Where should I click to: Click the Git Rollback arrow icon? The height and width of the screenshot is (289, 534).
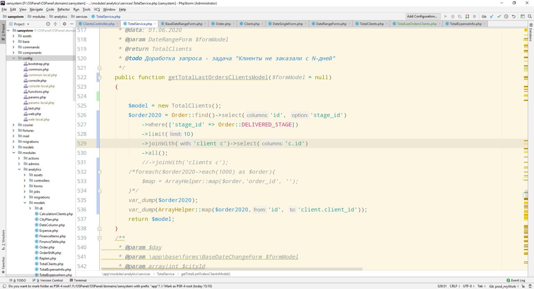coord(513,16)
